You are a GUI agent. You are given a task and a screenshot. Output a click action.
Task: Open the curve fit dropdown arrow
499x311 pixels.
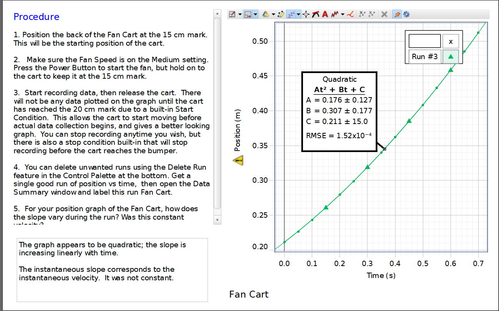(298, 14)
